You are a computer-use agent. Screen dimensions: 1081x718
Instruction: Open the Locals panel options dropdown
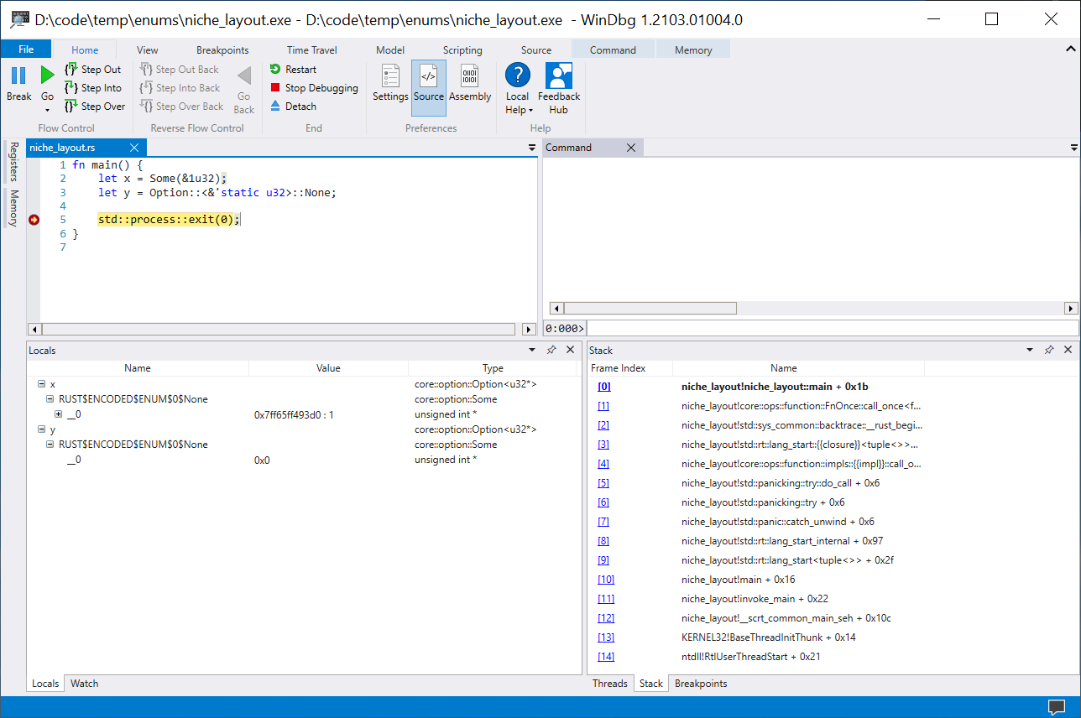[532, 350]
